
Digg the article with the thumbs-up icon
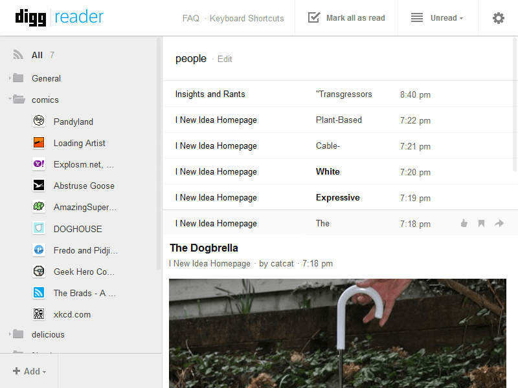point(464,223)
